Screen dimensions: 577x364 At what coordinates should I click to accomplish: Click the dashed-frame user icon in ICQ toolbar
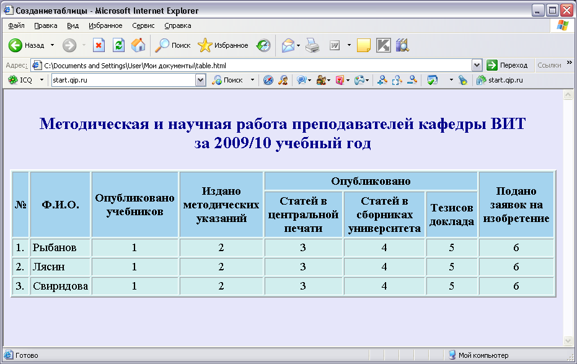[397, 80]
